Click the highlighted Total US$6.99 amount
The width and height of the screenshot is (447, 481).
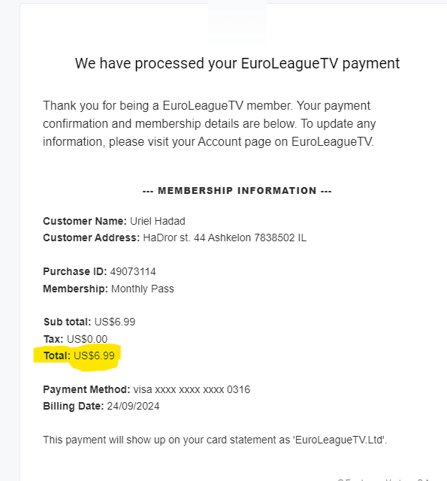tap(94, 355)
